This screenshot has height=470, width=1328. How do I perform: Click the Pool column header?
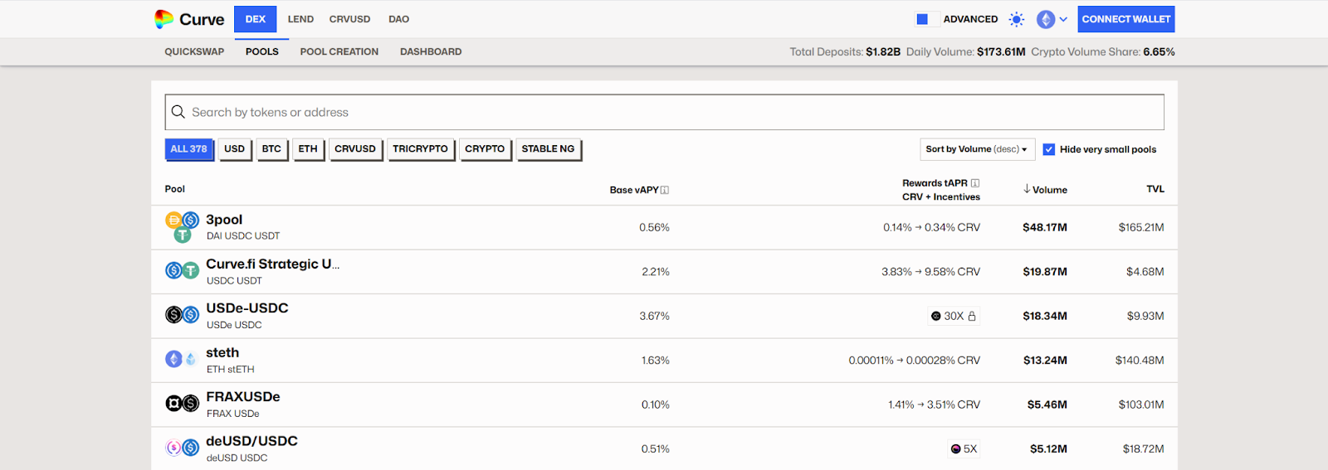point(175,189)
